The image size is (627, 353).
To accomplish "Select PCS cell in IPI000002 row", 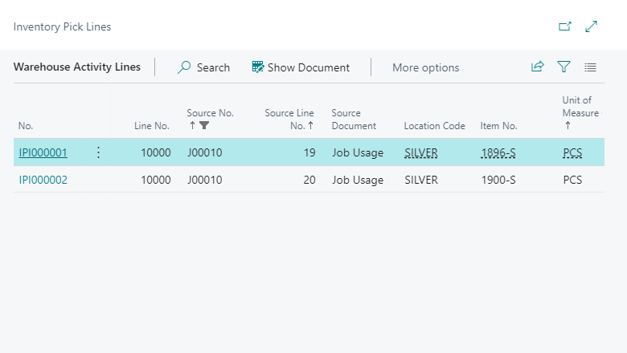I will pyautogui.click(x=572, y=180).
